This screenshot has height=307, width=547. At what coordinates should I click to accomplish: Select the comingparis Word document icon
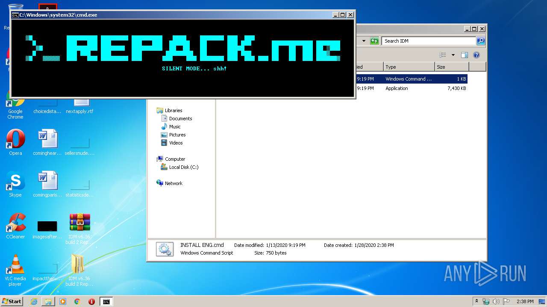coord(47,184)
